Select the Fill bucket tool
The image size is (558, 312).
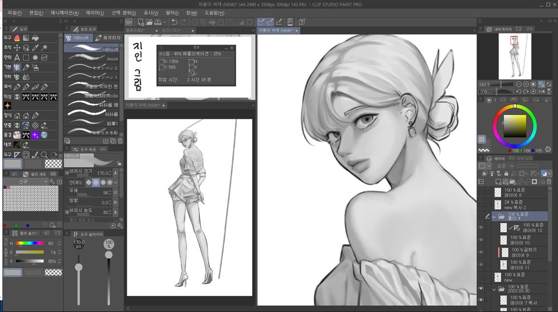[x=35, y=38]
